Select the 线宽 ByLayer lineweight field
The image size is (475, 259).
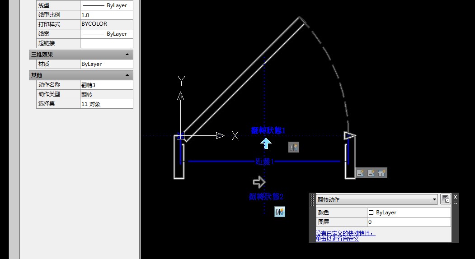tap(106, 34)
